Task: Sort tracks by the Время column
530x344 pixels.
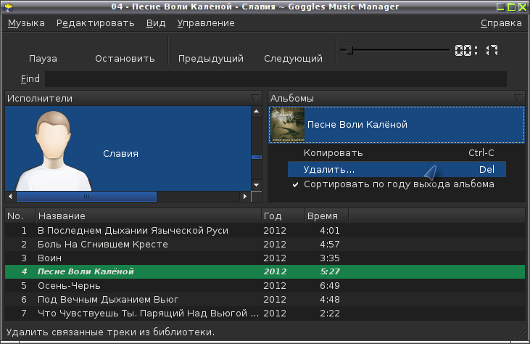Action: [x=326, y=216]
